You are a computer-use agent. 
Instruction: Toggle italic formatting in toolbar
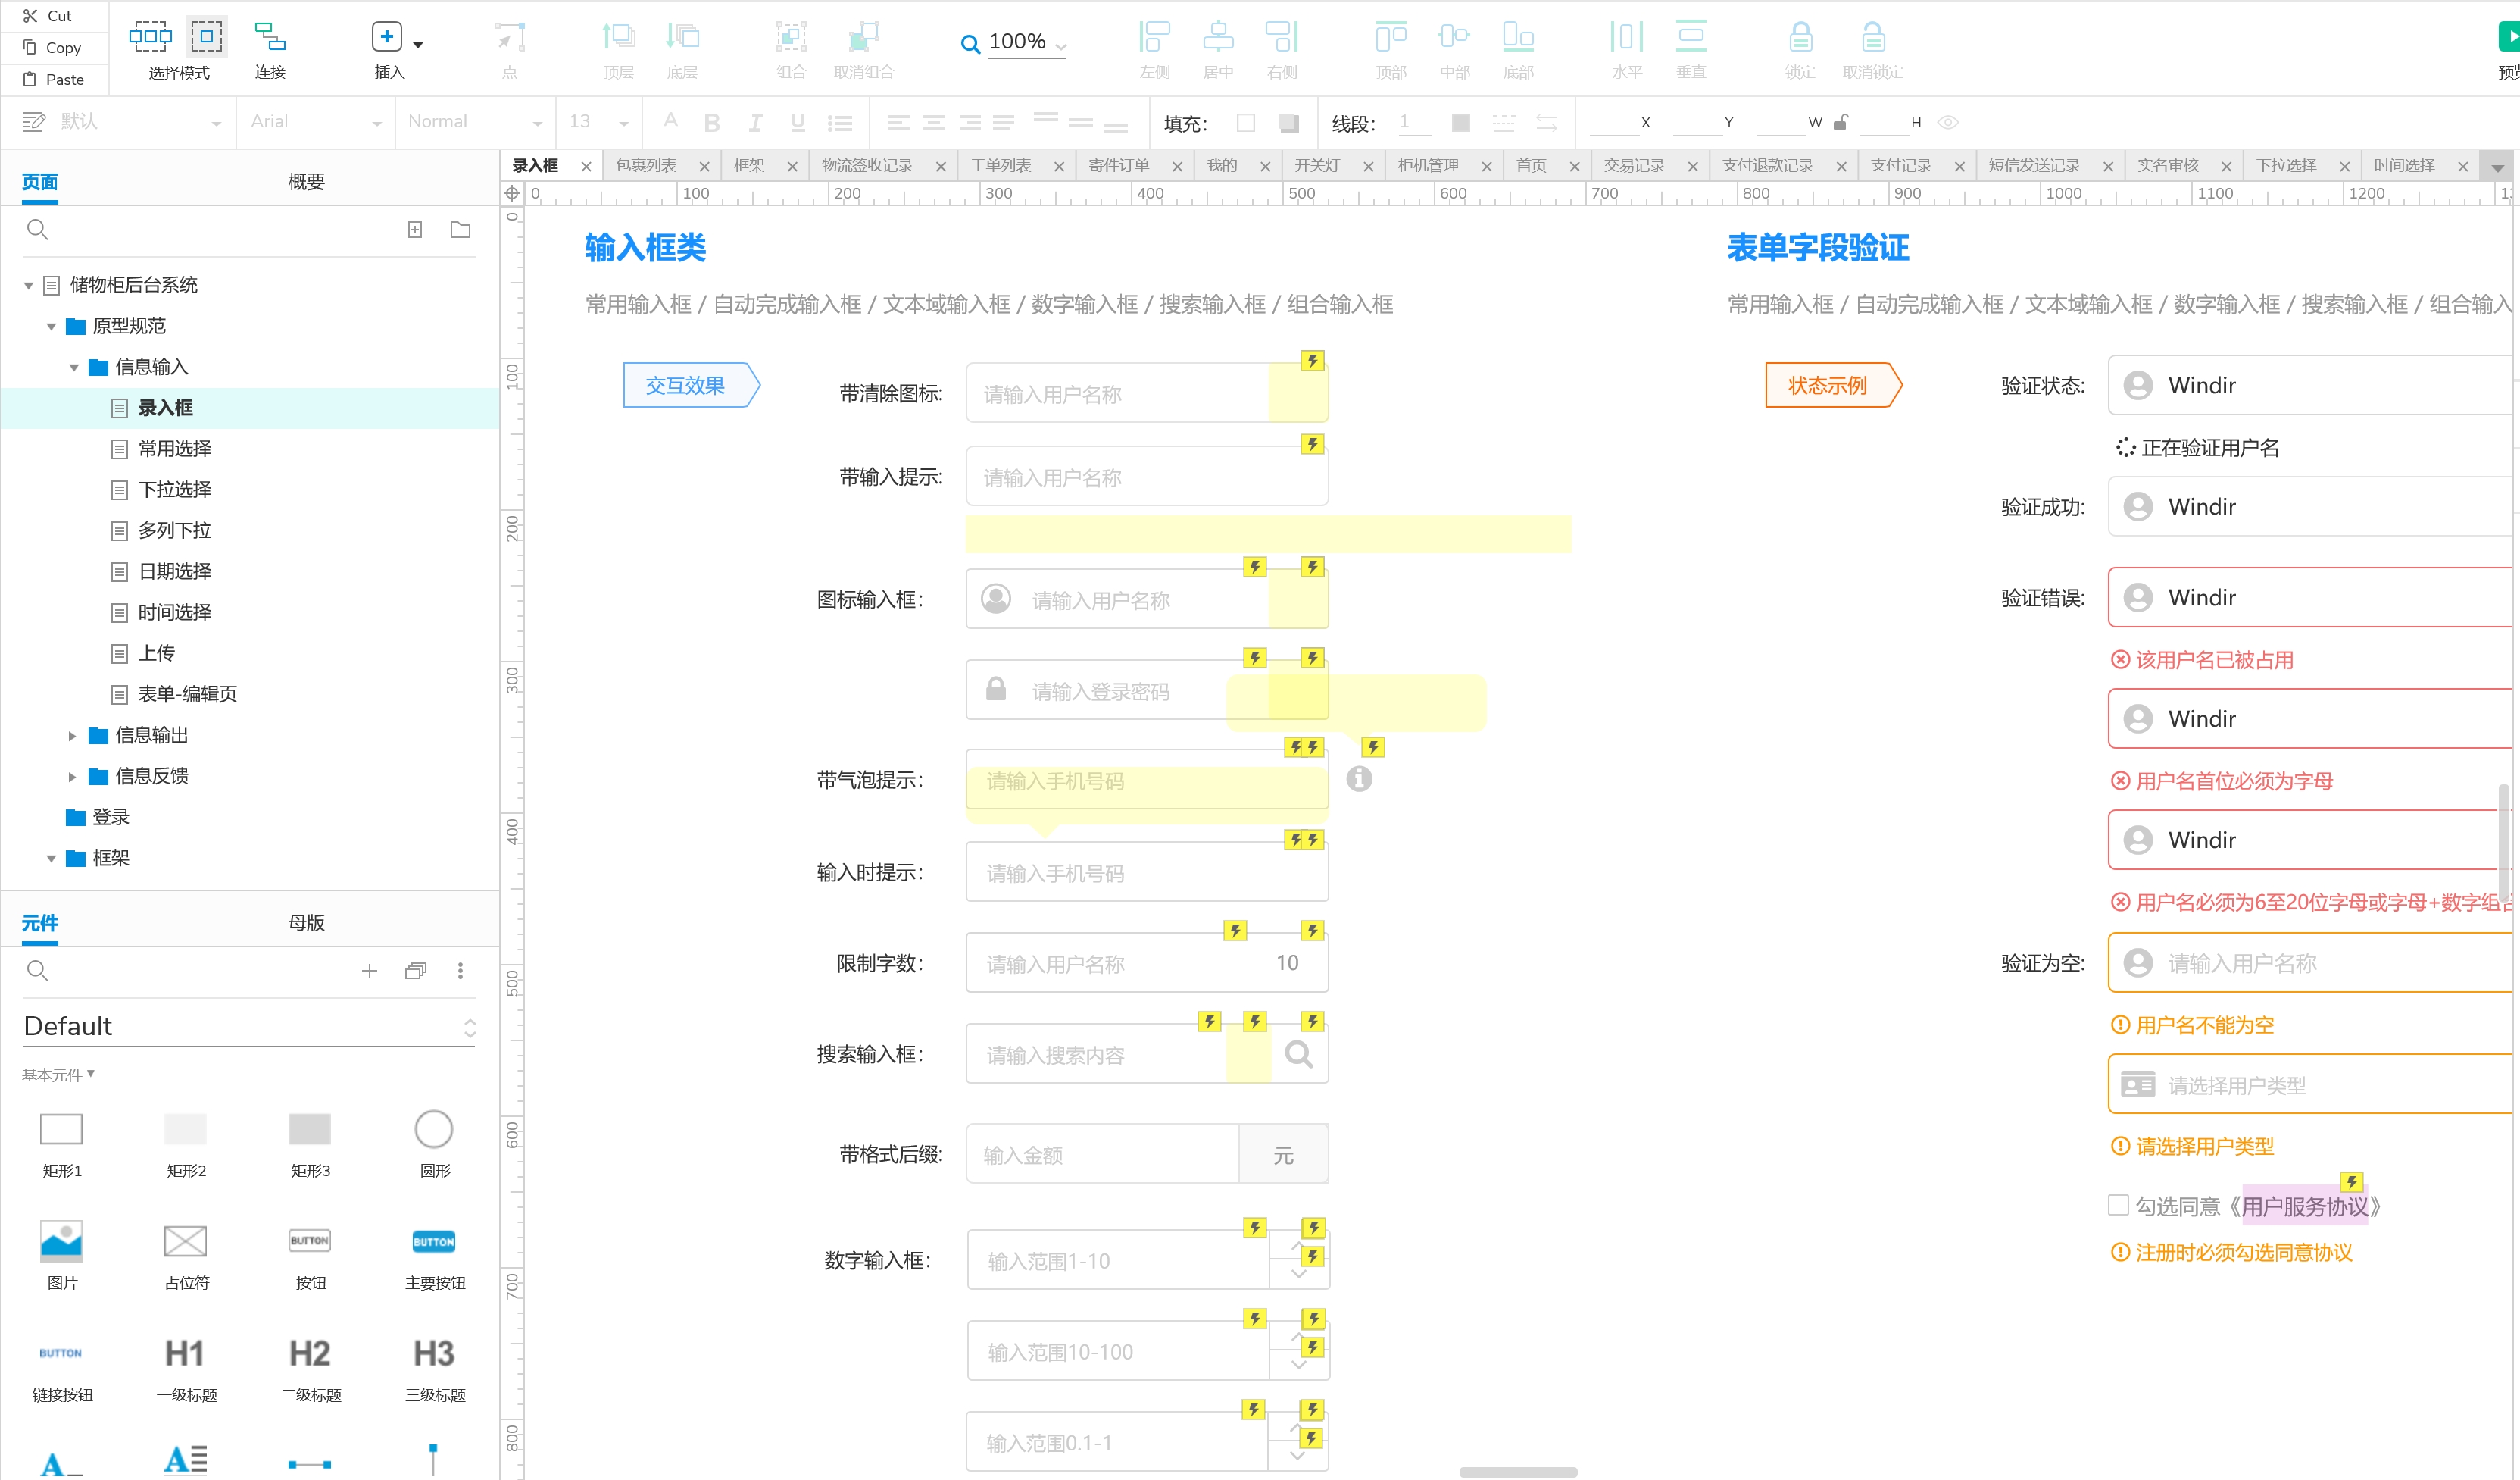(x=754, y=121)
